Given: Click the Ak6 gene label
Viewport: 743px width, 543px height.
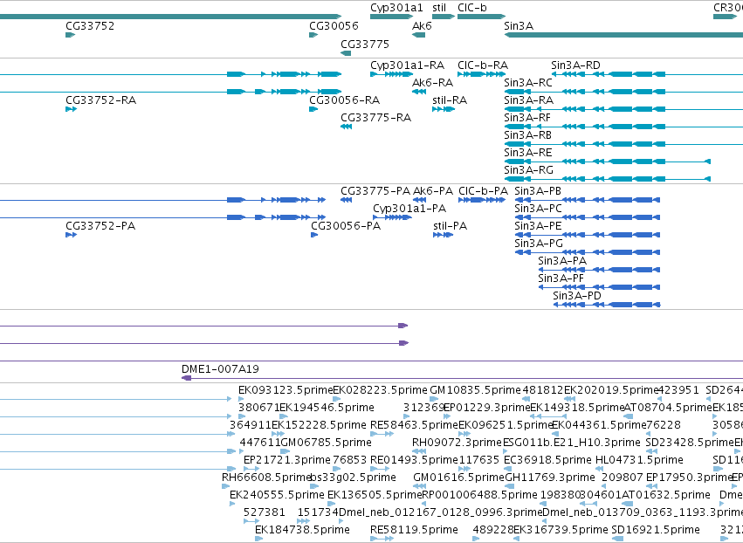Looking at the screenshot, I should click(422, 25).
